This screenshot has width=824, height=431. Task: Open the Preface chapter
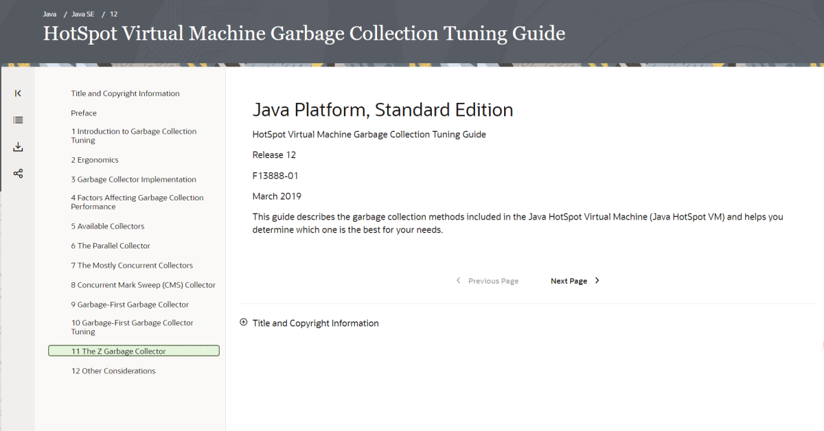point(84,113)
